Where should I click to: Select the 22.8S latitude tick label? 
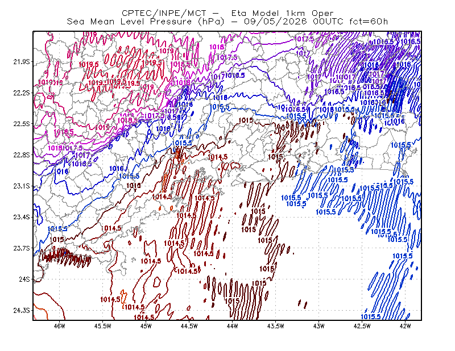click(x=22, y=155)
